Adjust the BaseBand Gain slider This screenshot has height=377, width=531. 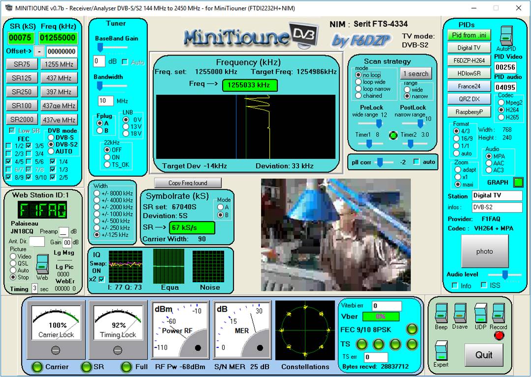coord(100,47)
